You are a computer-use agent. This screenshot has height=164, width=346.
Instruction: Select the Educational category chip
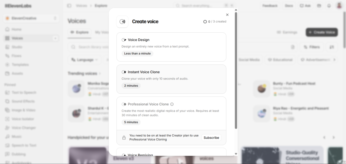(x=280, y=60)
